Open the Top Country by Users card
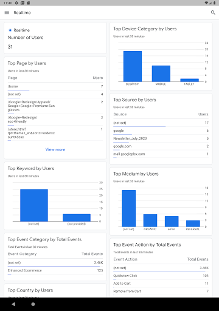The width and height of the screenshot is (219, 311). 55,290
